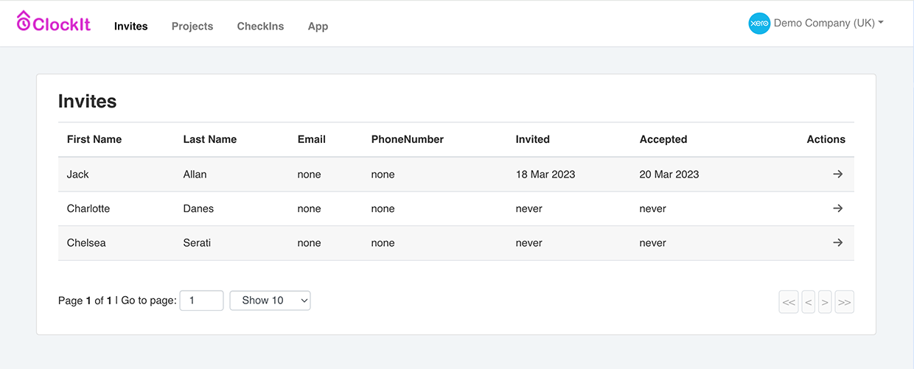Click the Accepted column header
This screenshot has height=369, width=914.
tap(663, 139)
